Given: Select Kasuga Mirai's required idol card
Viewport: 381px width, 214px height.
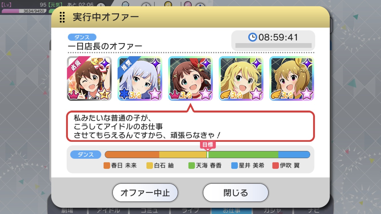Looking at the screenshot, I should 89,78.
